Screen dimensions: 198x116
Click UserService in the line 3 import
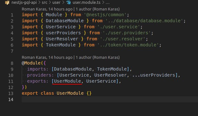[x=61, y=27]
